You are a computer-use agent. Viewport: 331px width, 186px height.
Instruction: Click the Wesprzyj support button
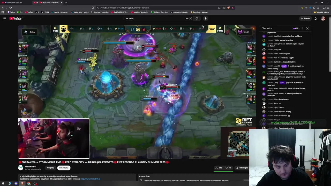pos(50,168)
